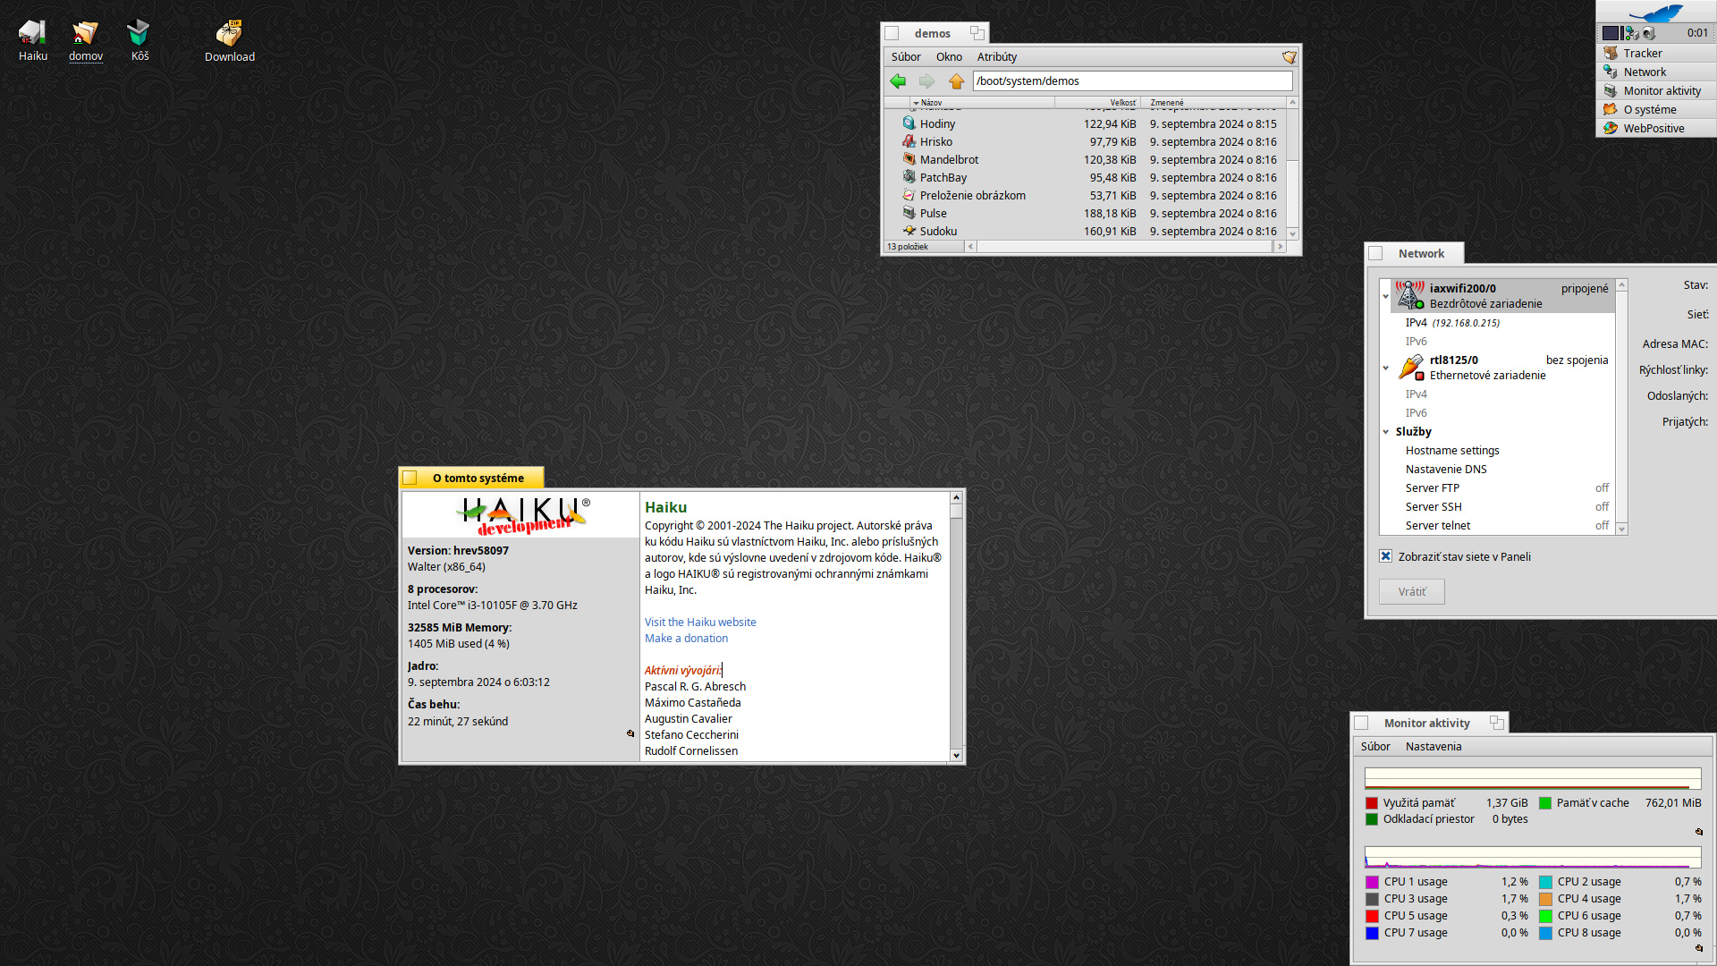
Task: Toggle Zobraziť stav siete v Paneli checkbox
Action: [1385, 556]
